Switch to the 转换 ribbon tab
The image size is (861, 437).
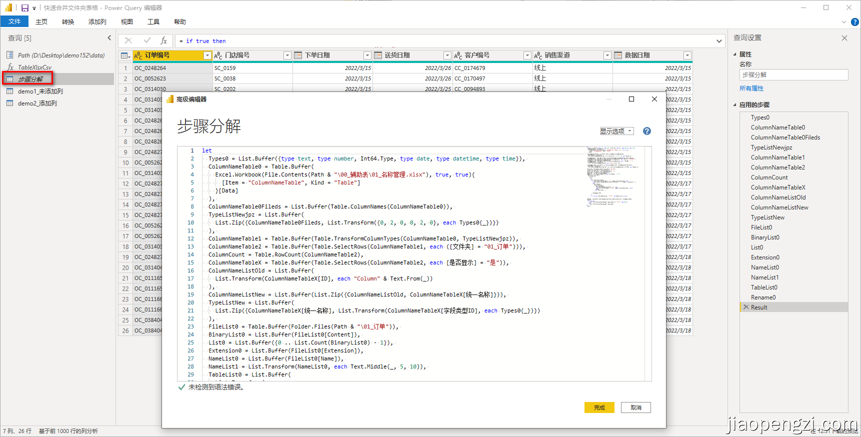[x=68, y=21]
